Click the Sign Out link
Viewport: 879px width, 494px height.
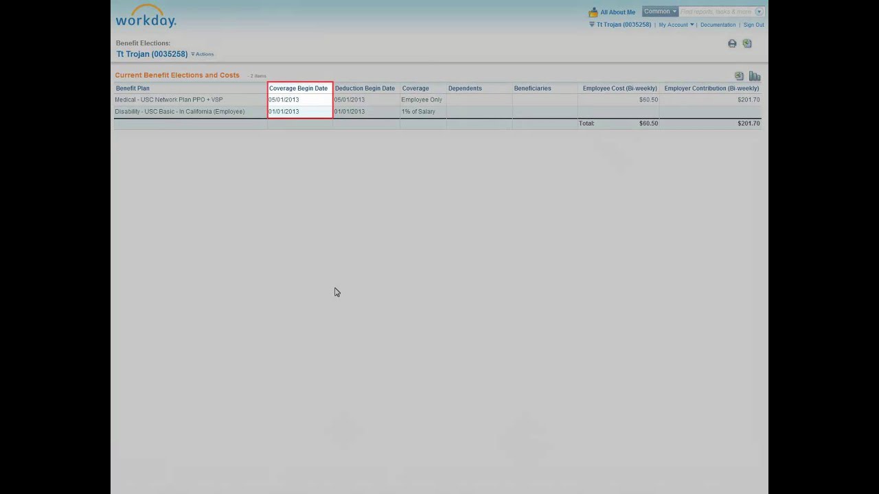coord(753,25)
